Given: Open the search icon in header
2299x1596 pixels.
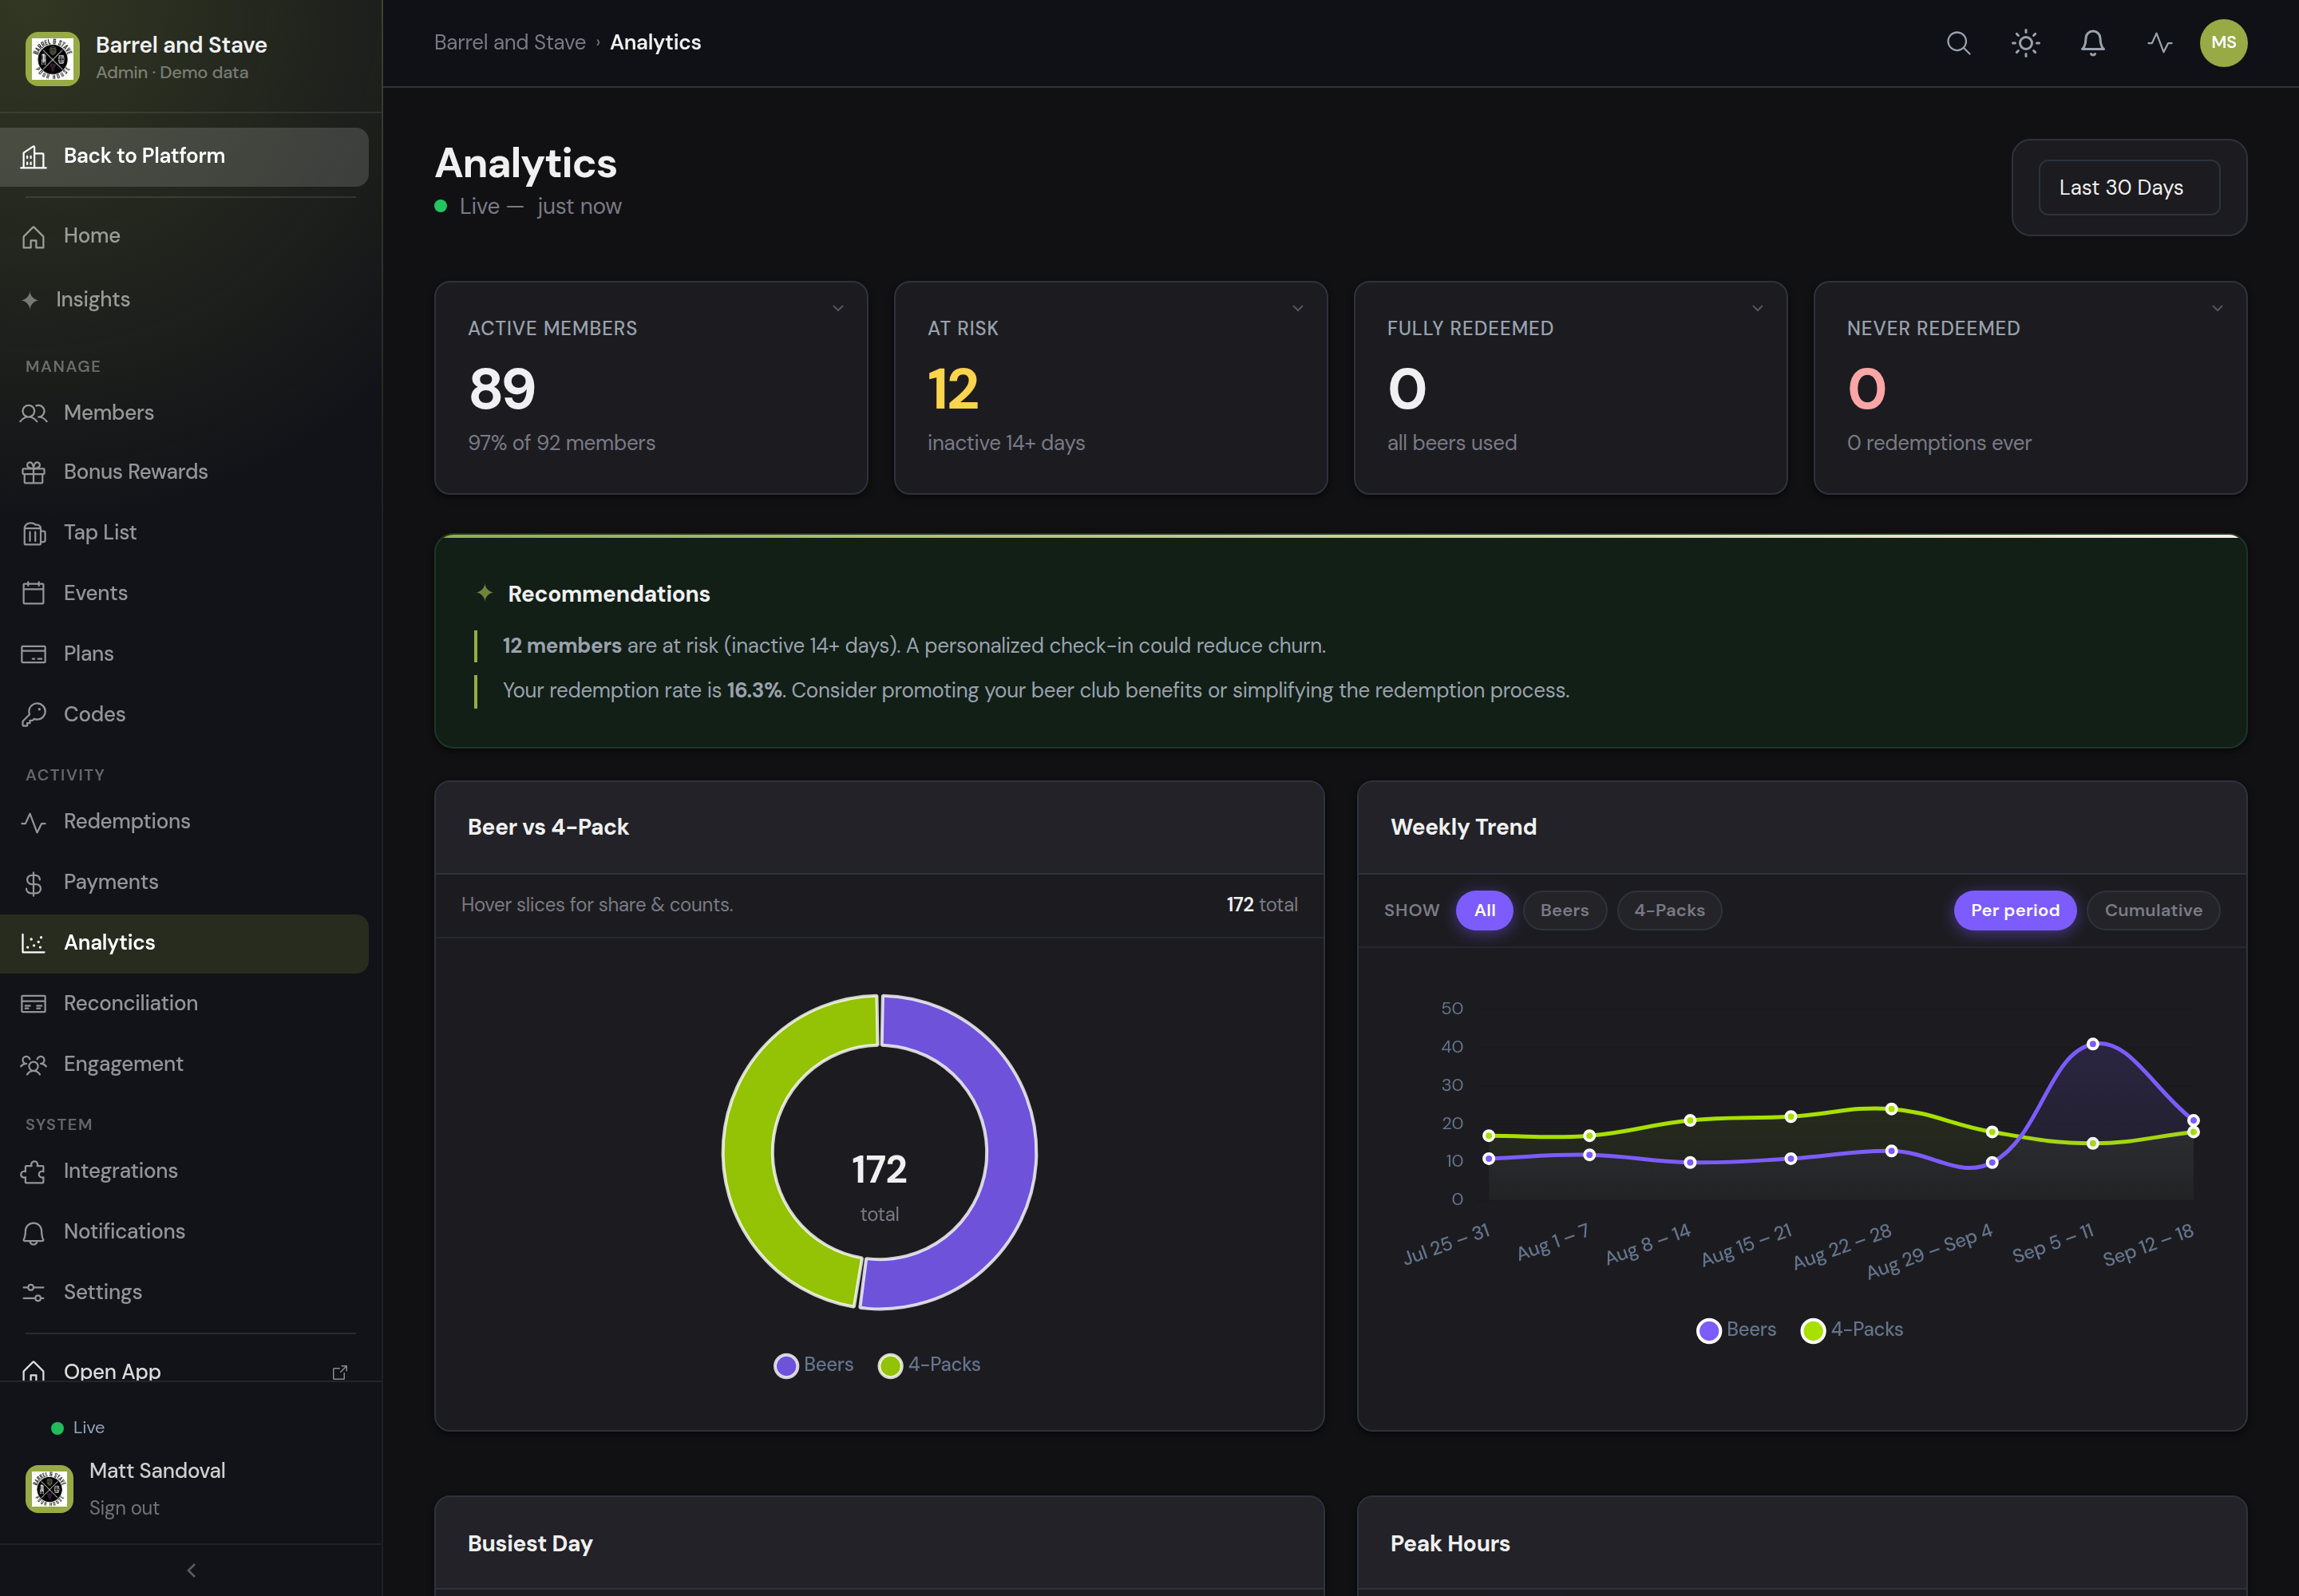Looking at the screenshot, I should (x=1958, y=43).
